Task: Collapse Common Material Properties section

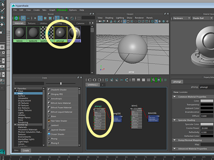Action: [x=175, y=97]
